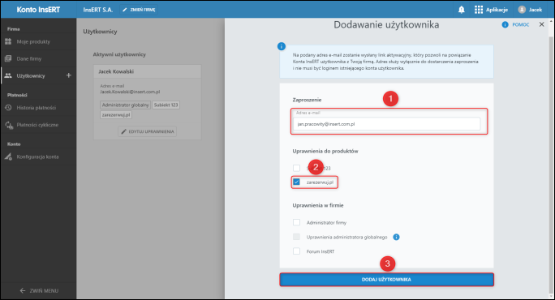Click the Adres e-mail input field
555x300 pixels.
tap(386, 124)
